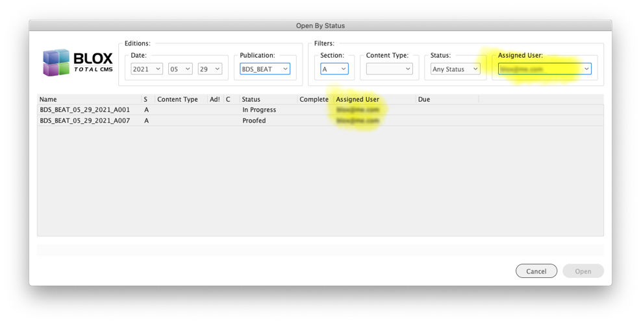This screenshot has width=641, height=324.
Task: Select row BDS_BEAT_05_29_2021_A007
Action: (x=320, y=121)
